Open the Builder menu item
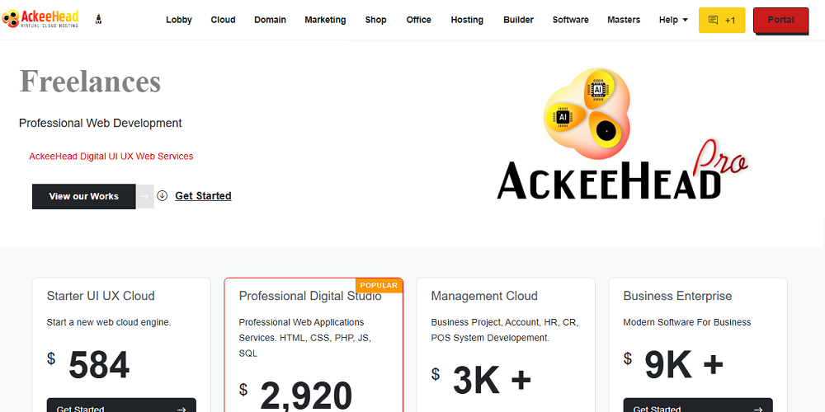This screenshot has width=825, height=412. (518, 20)
